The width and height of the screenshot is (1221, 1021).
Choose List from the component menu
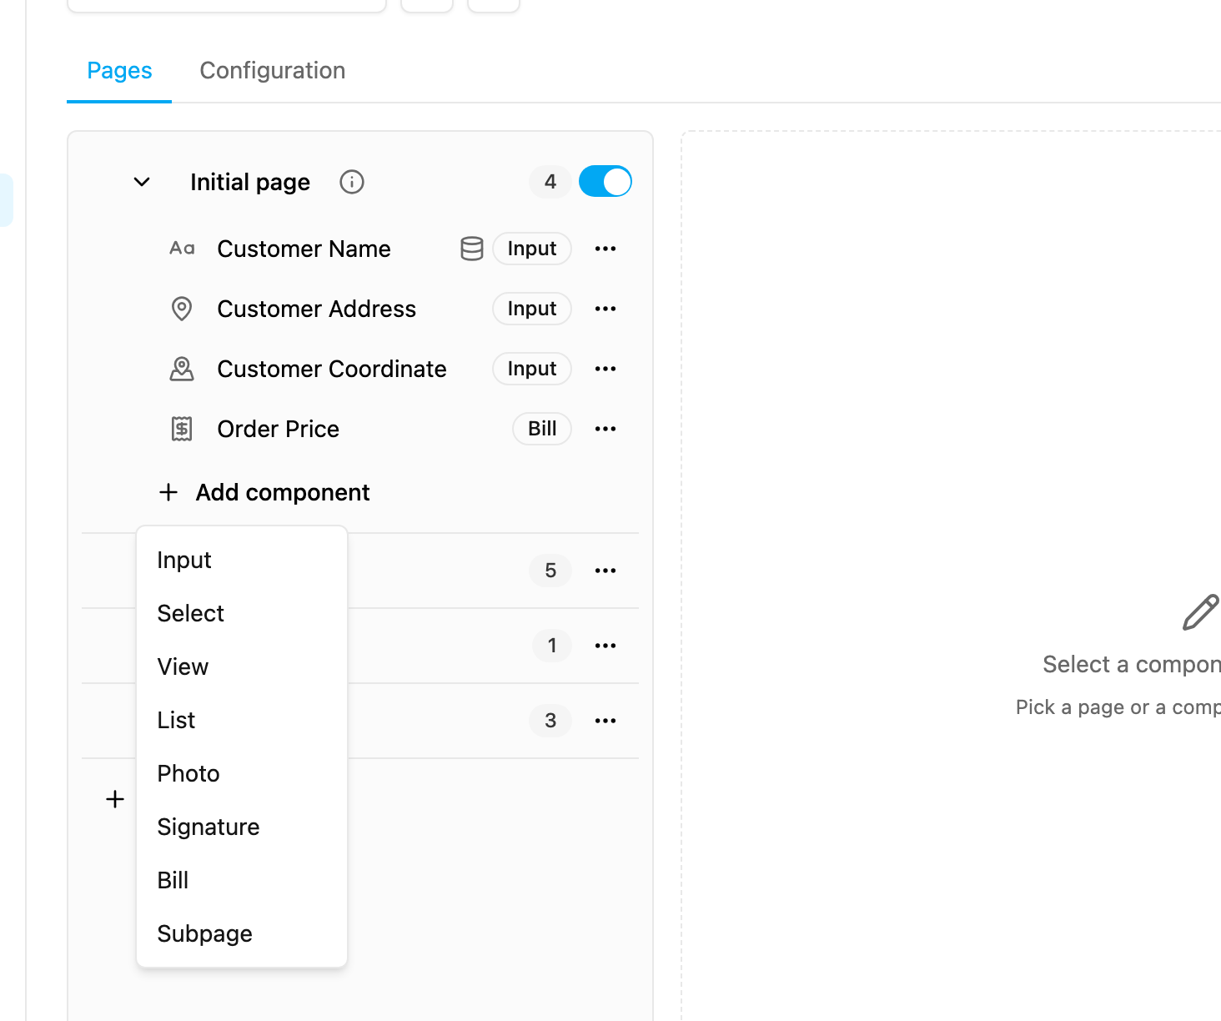click(242, 720)
